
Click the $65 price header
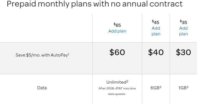coord(117,25)
